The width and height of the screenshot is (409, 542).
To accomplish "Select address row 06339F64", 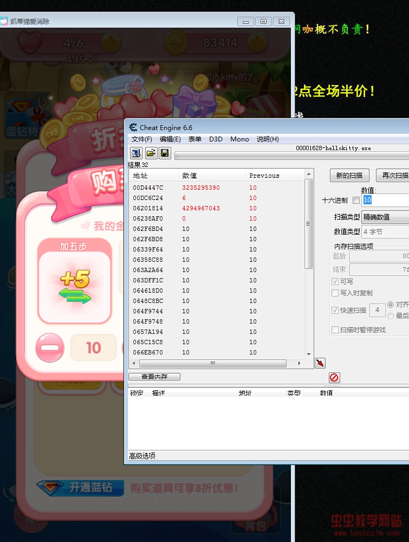I will click(x=217, y=249).
